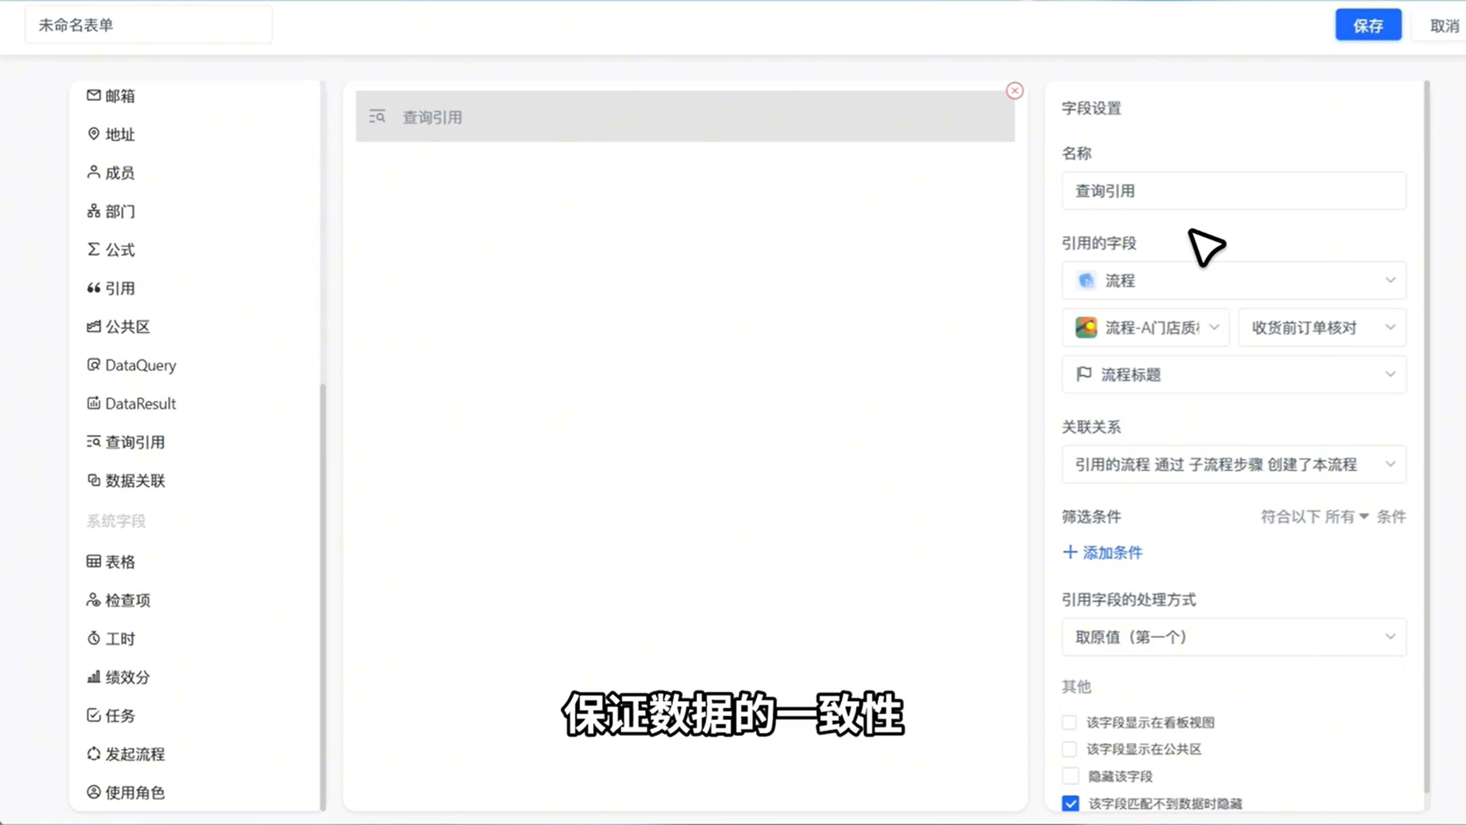Add the 表格 system field

(120, 561)
